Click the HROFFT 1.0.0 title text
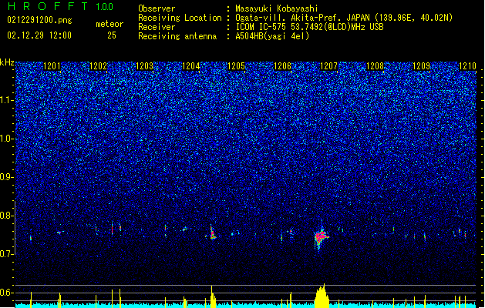This screenshot has width=485, height=308. (60, 6)
